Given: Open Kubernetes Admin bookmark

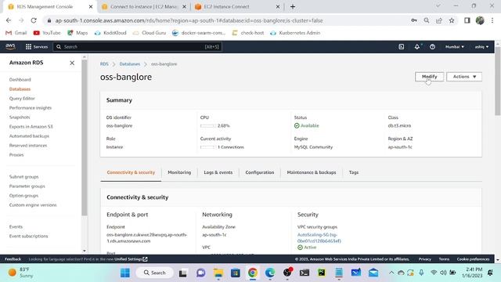Looking at the screenshot, I should pos(295,33).
